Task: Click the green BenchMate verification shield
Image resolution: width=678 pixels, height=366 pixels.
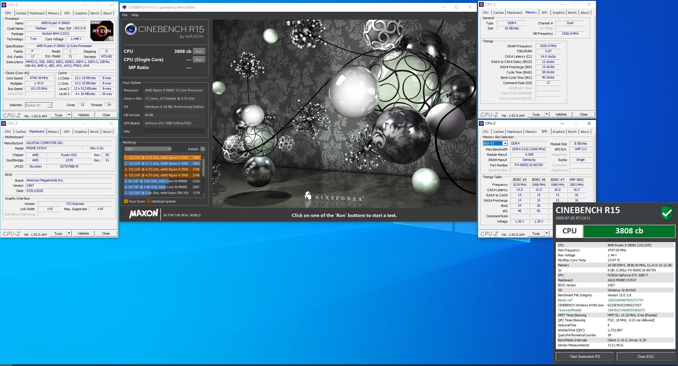Action: click(x=667, y=213)
